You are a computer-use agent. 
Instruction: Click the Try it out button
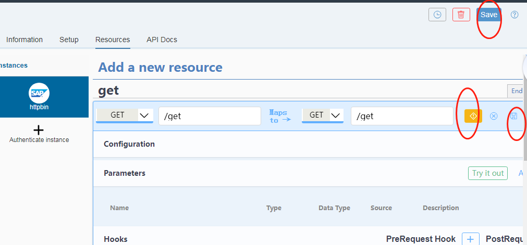pyautogui.click(x=487, y=173)
